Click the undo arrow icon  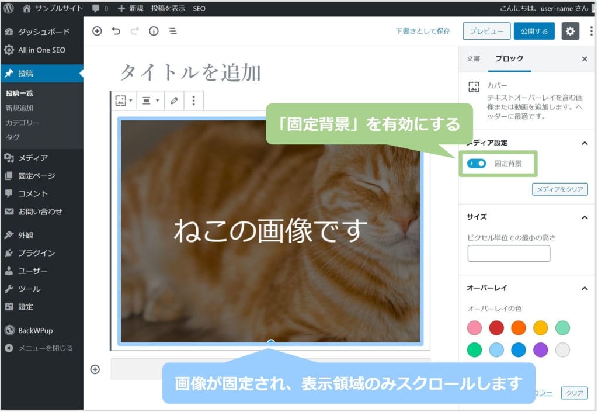[116, 32]
